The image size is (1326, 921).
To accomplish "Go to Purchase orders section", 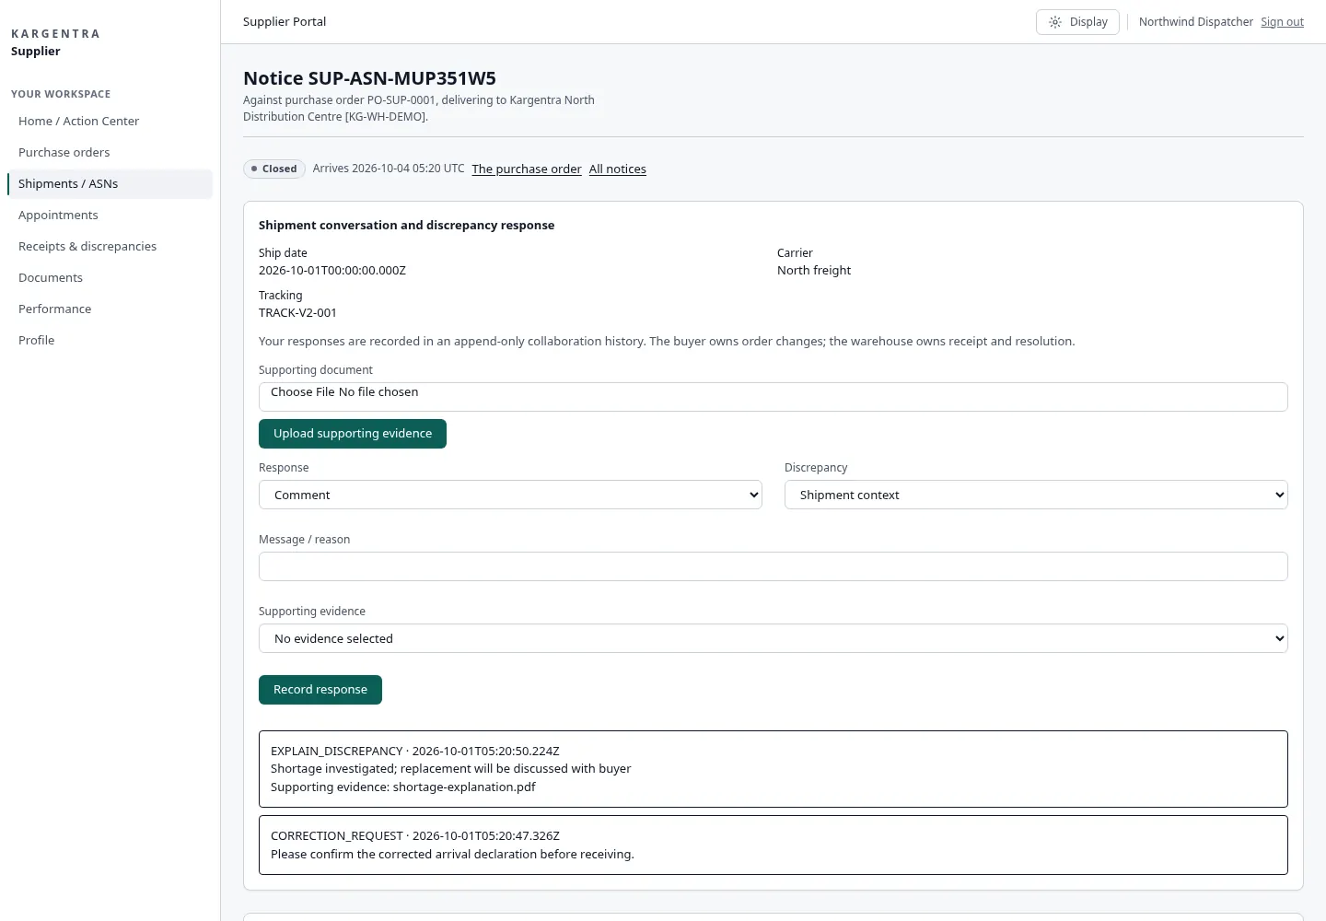I will [x=110, y=152].
